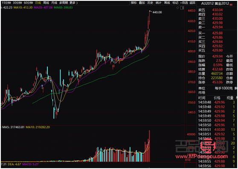Click the red M marker beside the title

[231, 5]
